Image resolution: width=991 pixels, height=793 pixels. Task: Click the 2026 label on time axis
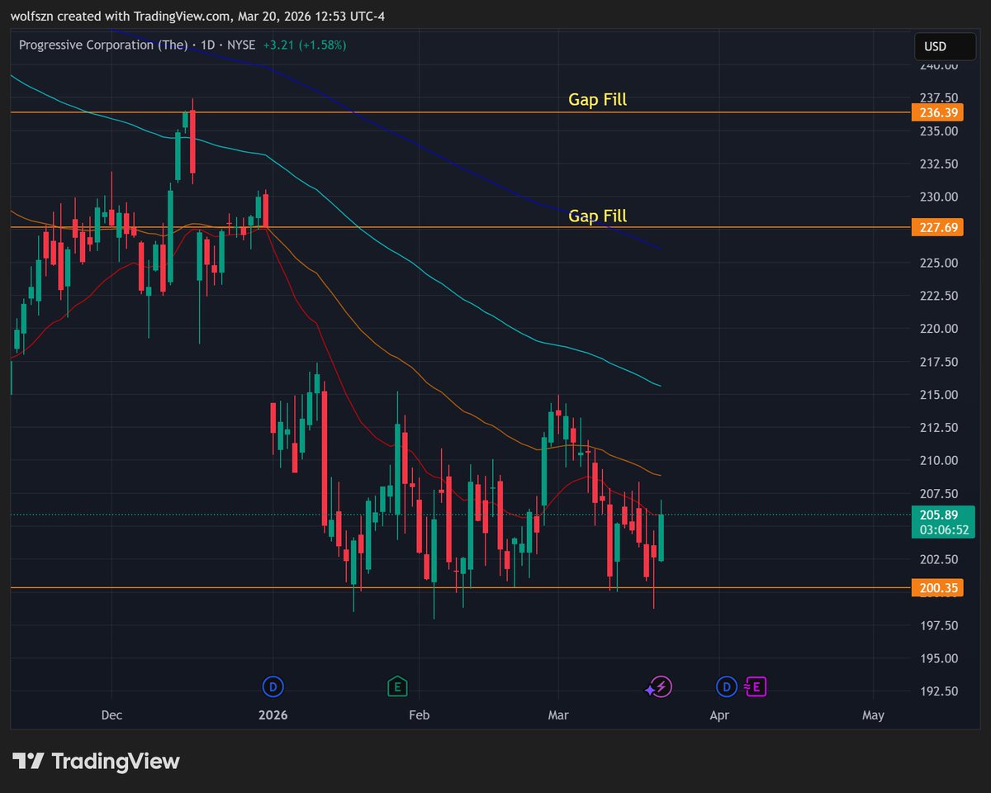[x=273, y=715]
